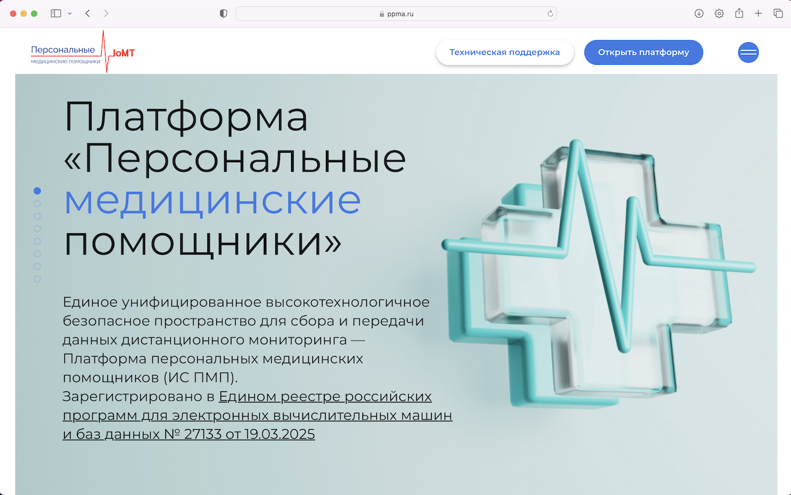791x495 pixels.
Task: Open a new tab with the plus icon
Action: [758, 13]
